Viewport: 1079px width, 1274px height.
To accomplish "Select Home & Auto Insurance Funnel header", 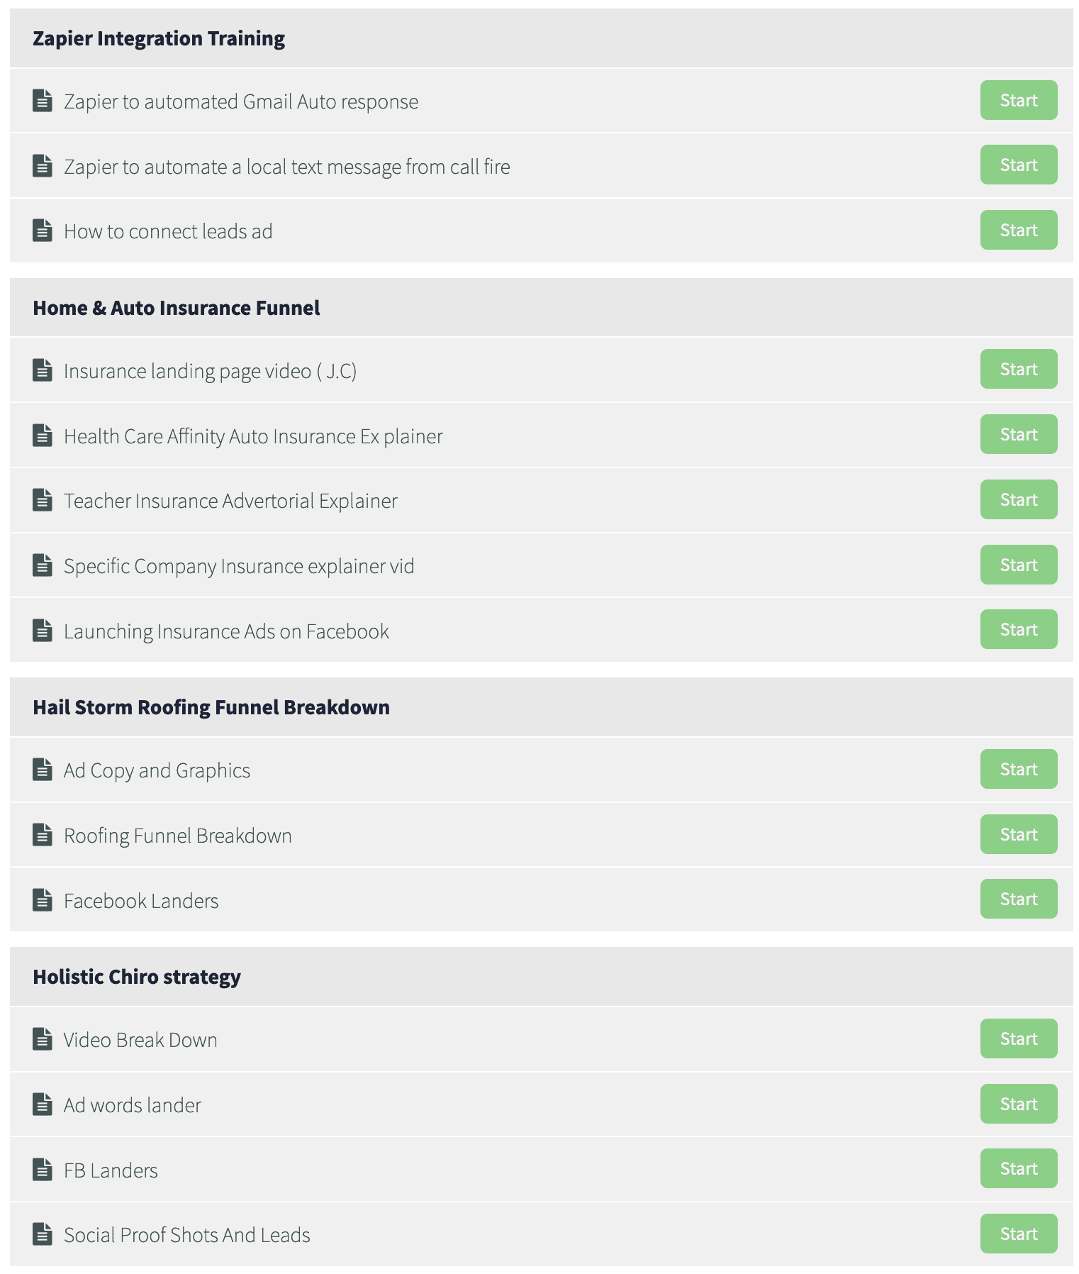I will [x=542, y=308].
